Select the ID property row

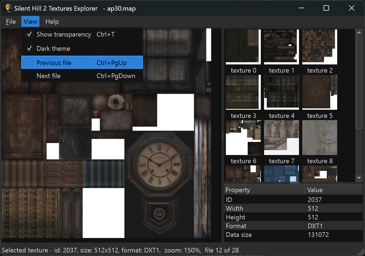[x=294, y=200]
